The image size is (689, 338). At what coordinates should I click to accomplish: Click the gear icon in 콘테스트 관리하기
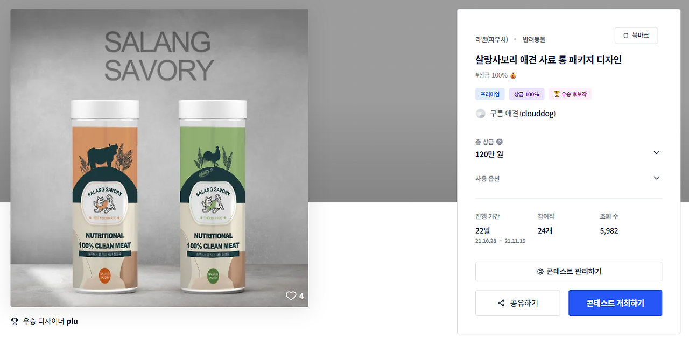(540, 272)
